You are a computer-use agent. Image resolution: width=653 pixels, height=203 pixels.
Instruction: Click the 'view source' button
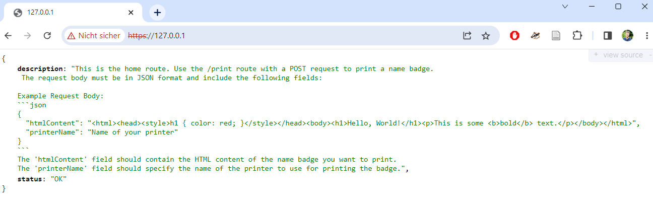coord(623,55)
